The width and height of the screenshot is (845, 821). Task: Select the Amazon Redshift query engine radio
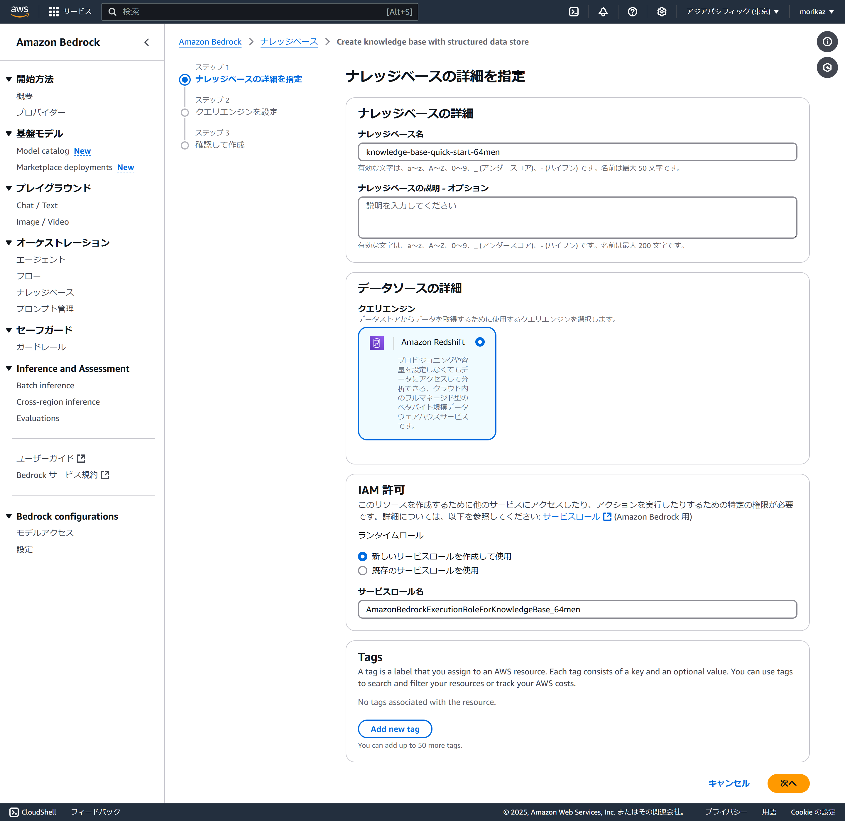[479, 342]
